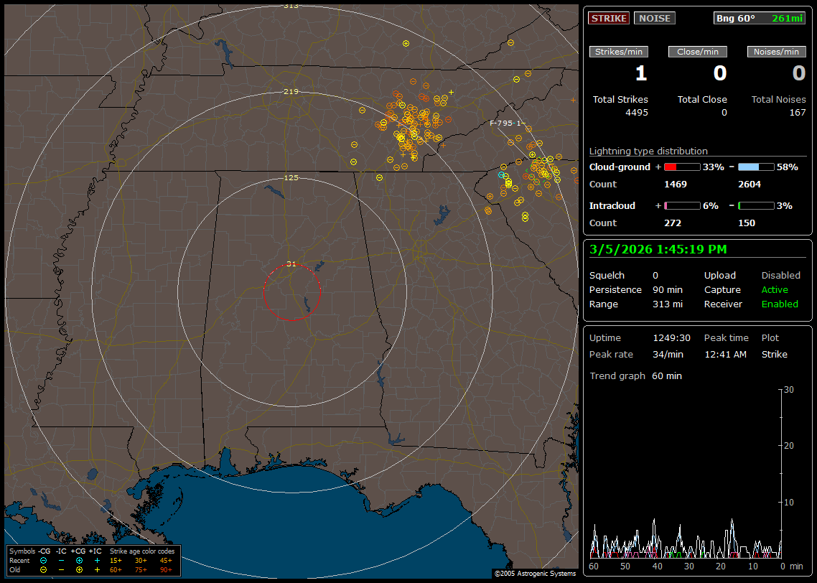Screen dimensions: 817x583
Task: Click the Bng 60° 261mi readout
Action: click(x=760, y=18)
